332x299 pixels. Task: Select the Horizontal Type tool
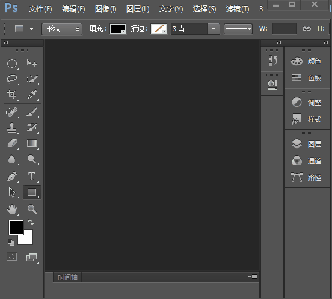[x=32, y=177]
